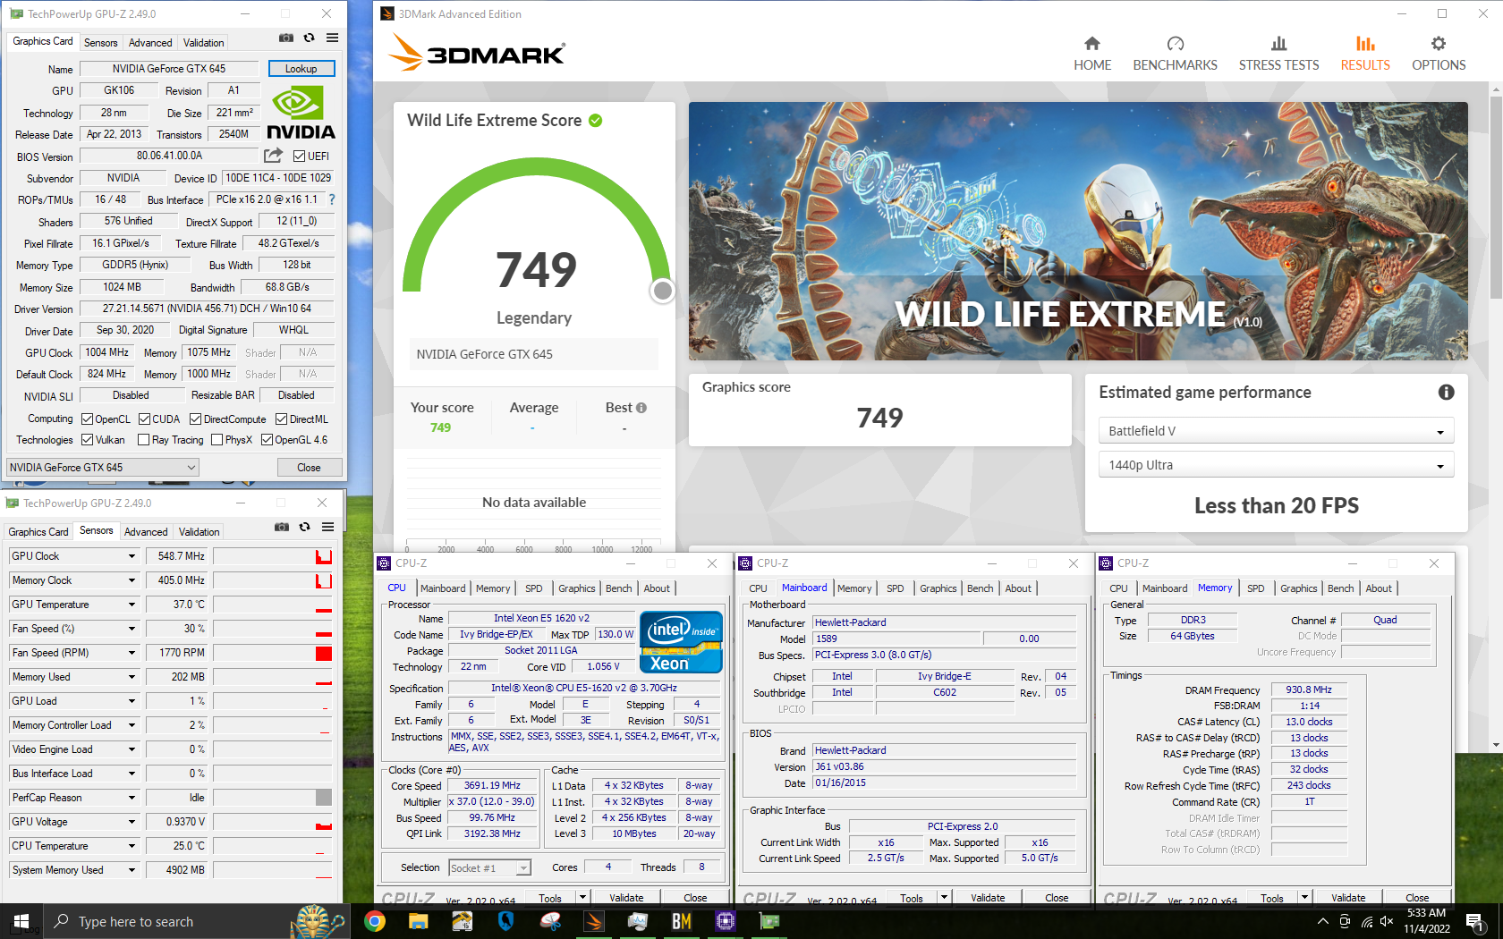The width and height of the screenshot is (1503, 939).
Task: Click Validate in the CPU-Z Memory window
Action: point(1348,897)
